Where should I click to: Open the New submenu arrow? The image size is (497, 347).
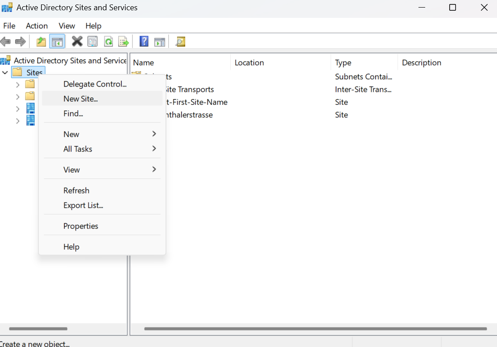154,134
